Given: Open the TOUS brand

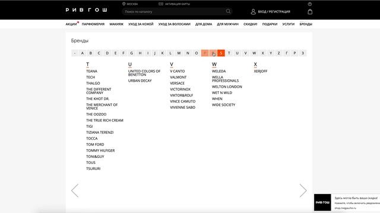Looking at the screenshot, I should [x=91, y=163].
